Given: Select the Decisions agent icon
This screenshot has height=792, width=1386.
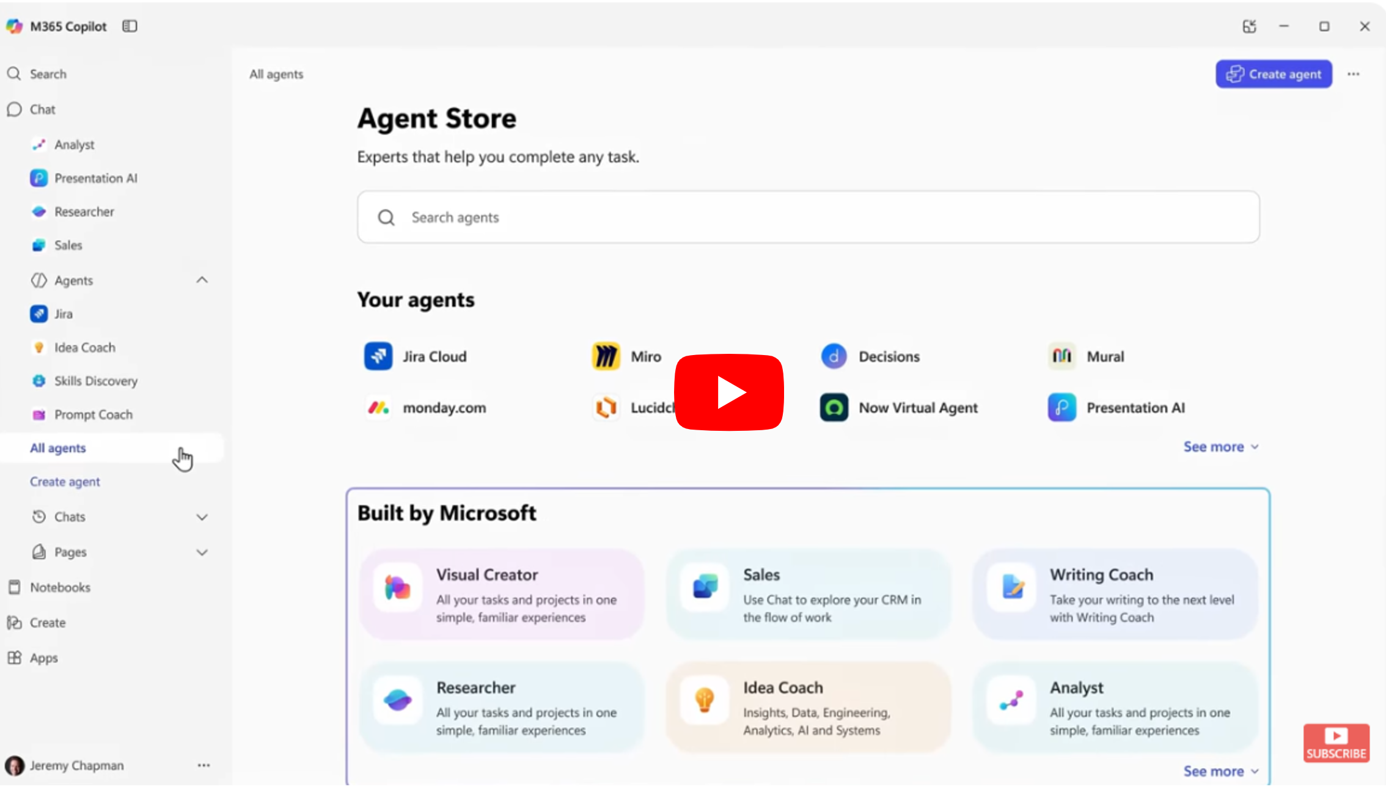Looking at the screenshot, I should pos(834,356).
